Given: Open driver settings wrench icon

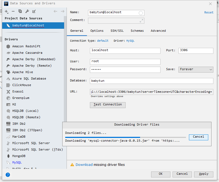Looking at the screenshot, I should (x=27, y=11).
